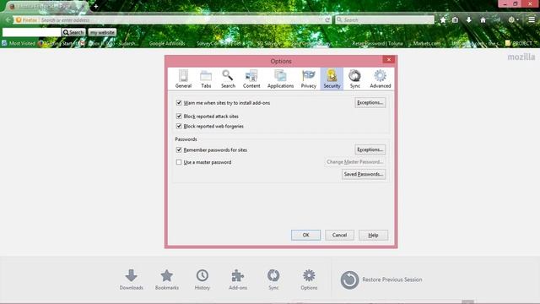
Task: Focus the address bar field
Action: click(x=172, y=20)
